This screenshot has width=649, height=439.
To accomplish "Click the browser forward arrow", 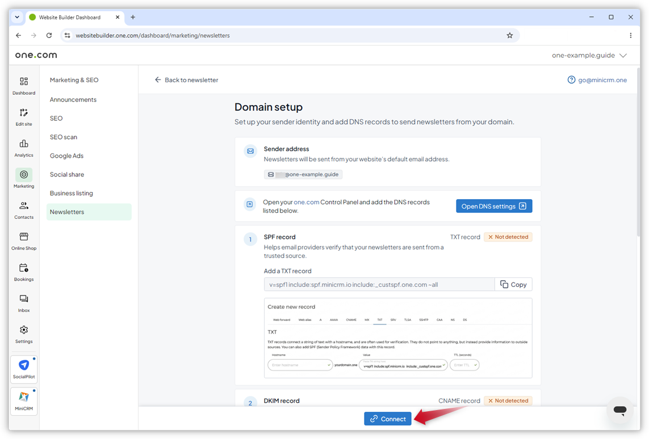I will (x=34, y=36).
